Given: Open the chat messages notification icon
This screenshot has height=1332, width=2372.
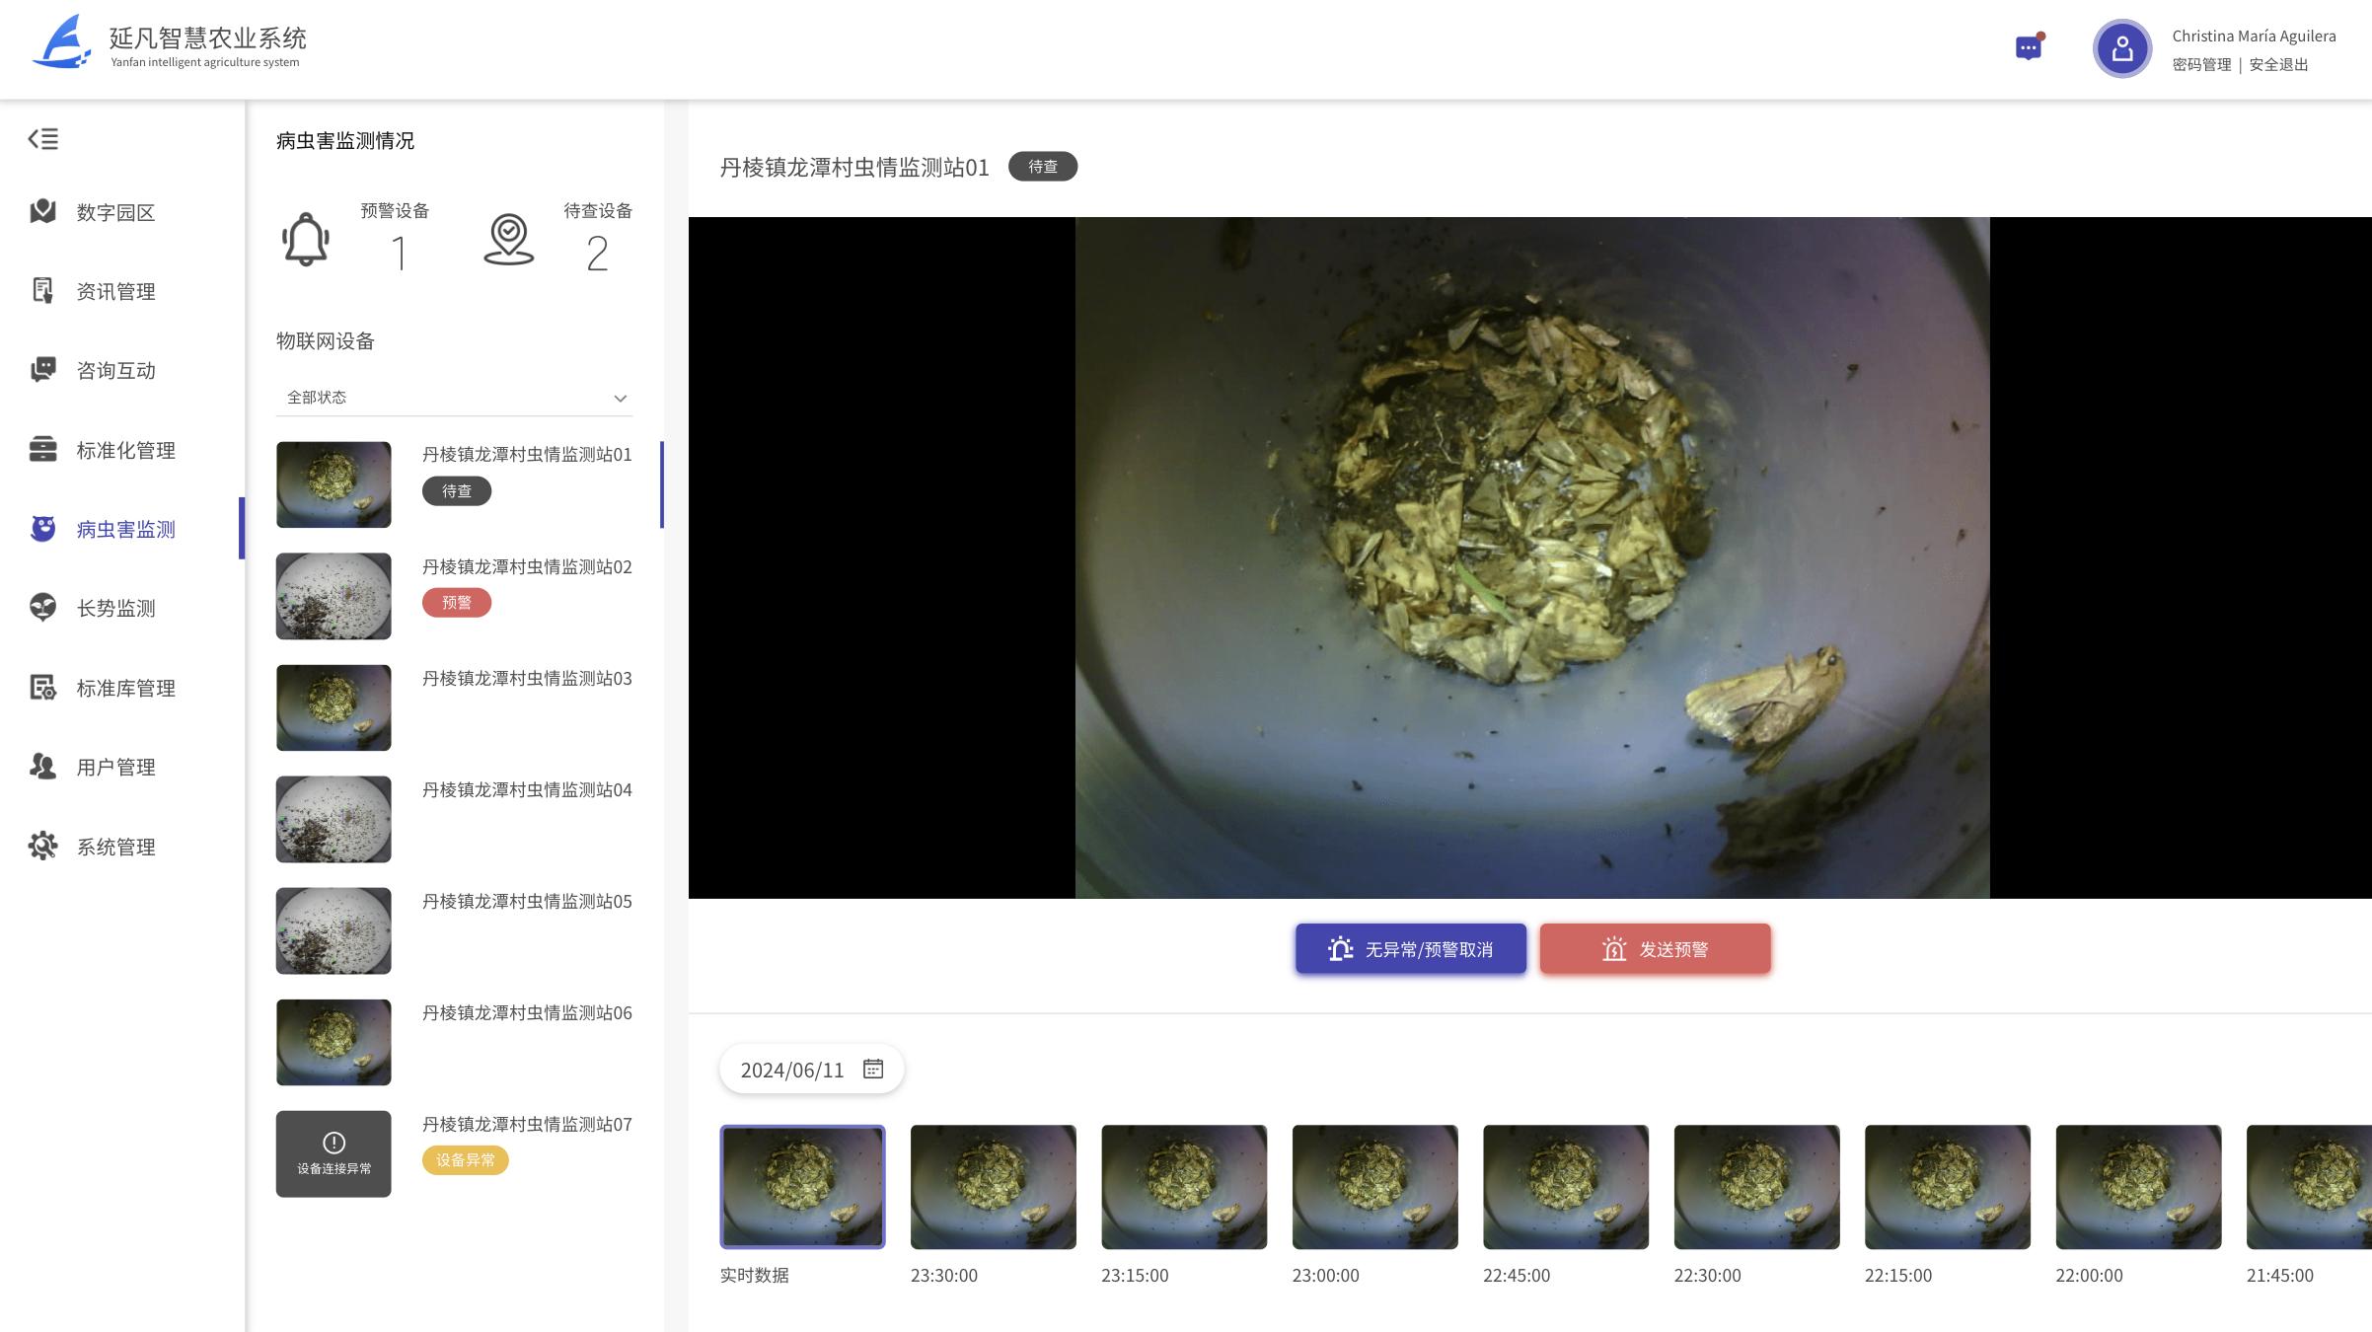Looking at the screenshot, I should point(2029,47).
